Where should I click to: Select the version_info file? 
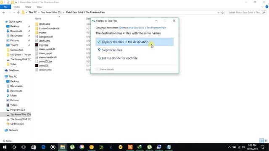point(45,70)
